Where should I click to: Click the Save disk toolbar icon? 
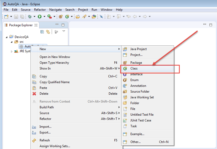click(16, 17)
